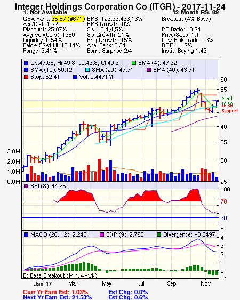
Task: Click the red 70 RSI threshold label
Action: 223,201
